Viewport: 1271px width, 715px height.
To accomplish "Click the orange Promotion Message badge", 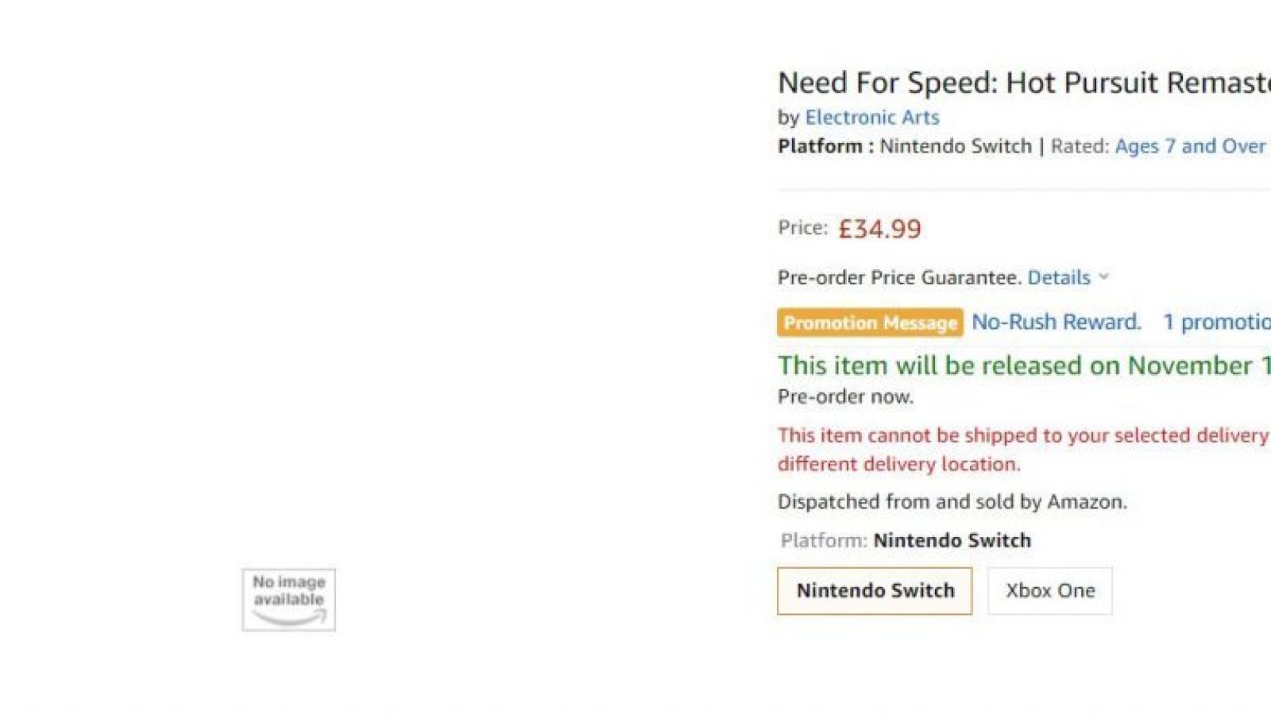I will (x=870, y=323).
